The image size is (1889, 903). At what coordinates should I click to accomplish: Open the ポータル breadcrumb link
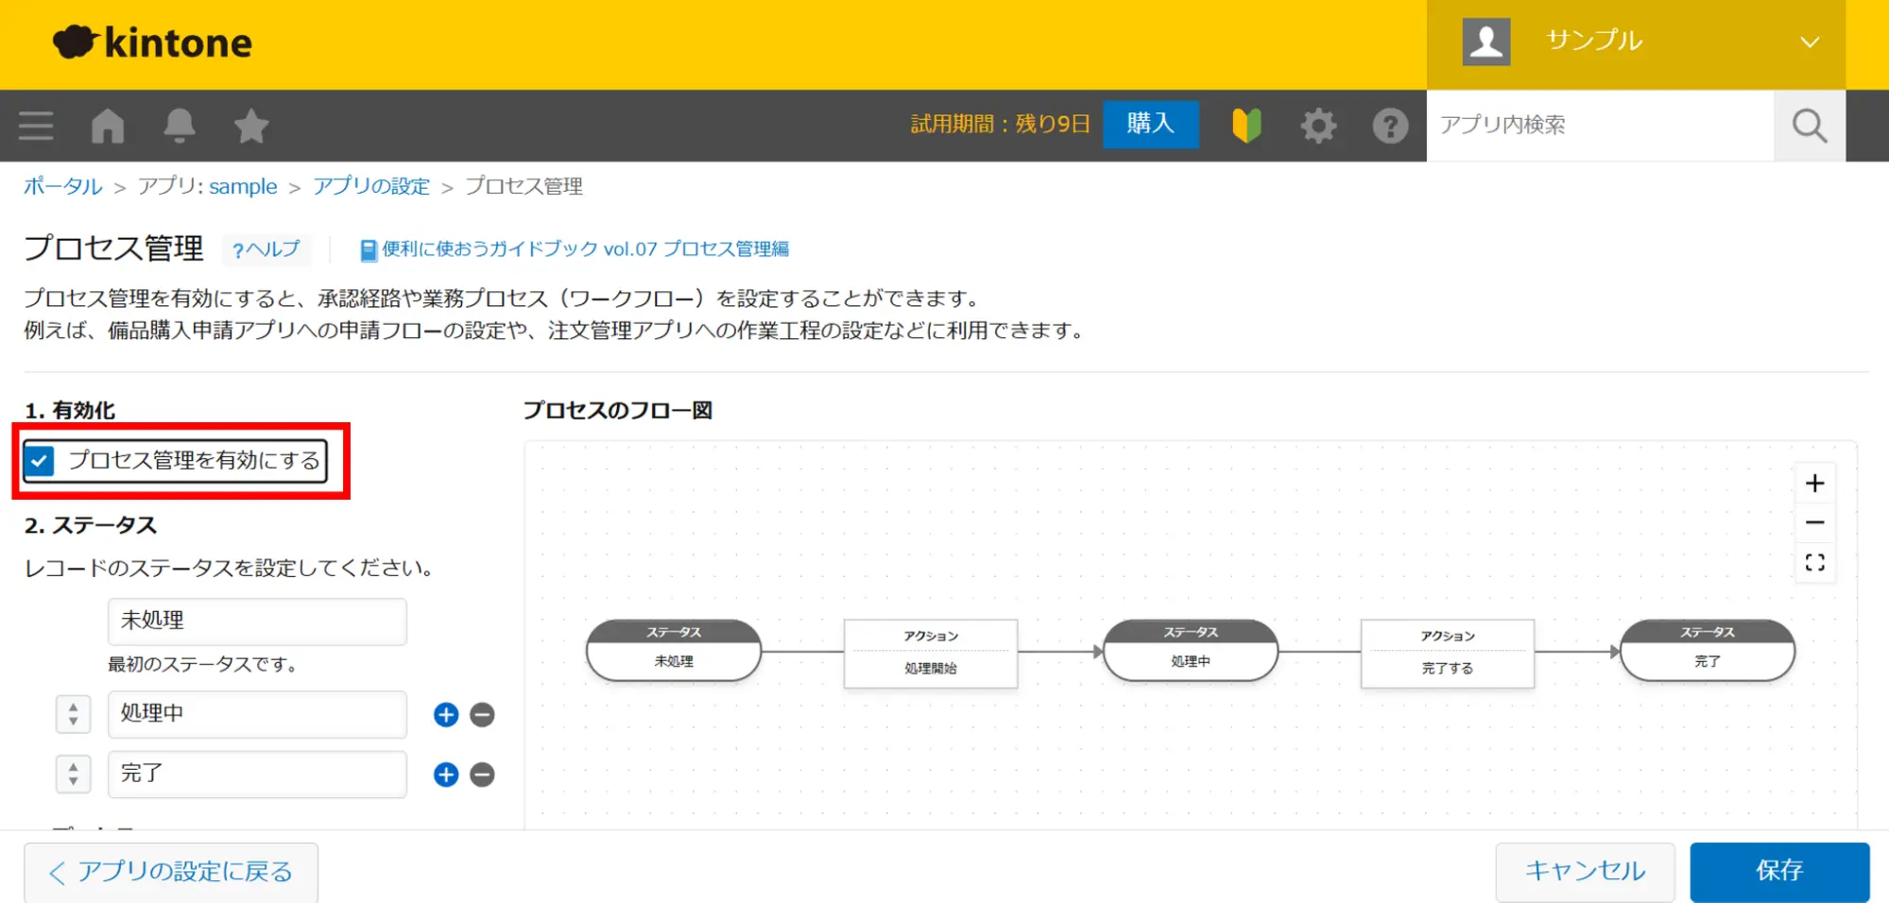pyautogui.click(x=62, y=186)
